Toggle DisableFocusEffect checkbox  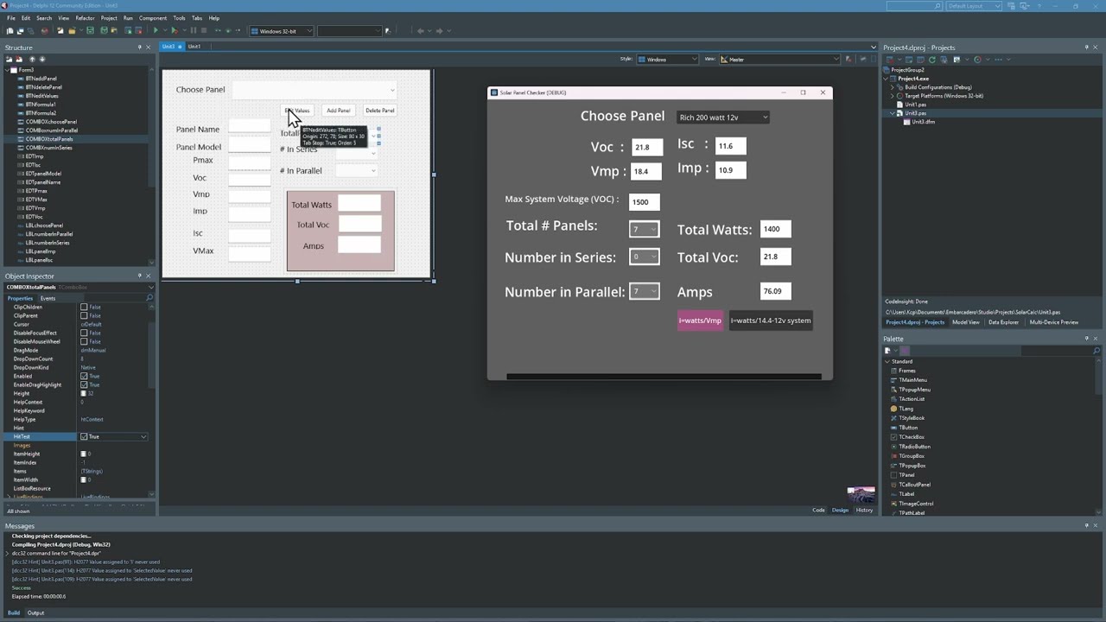(84, 333)
